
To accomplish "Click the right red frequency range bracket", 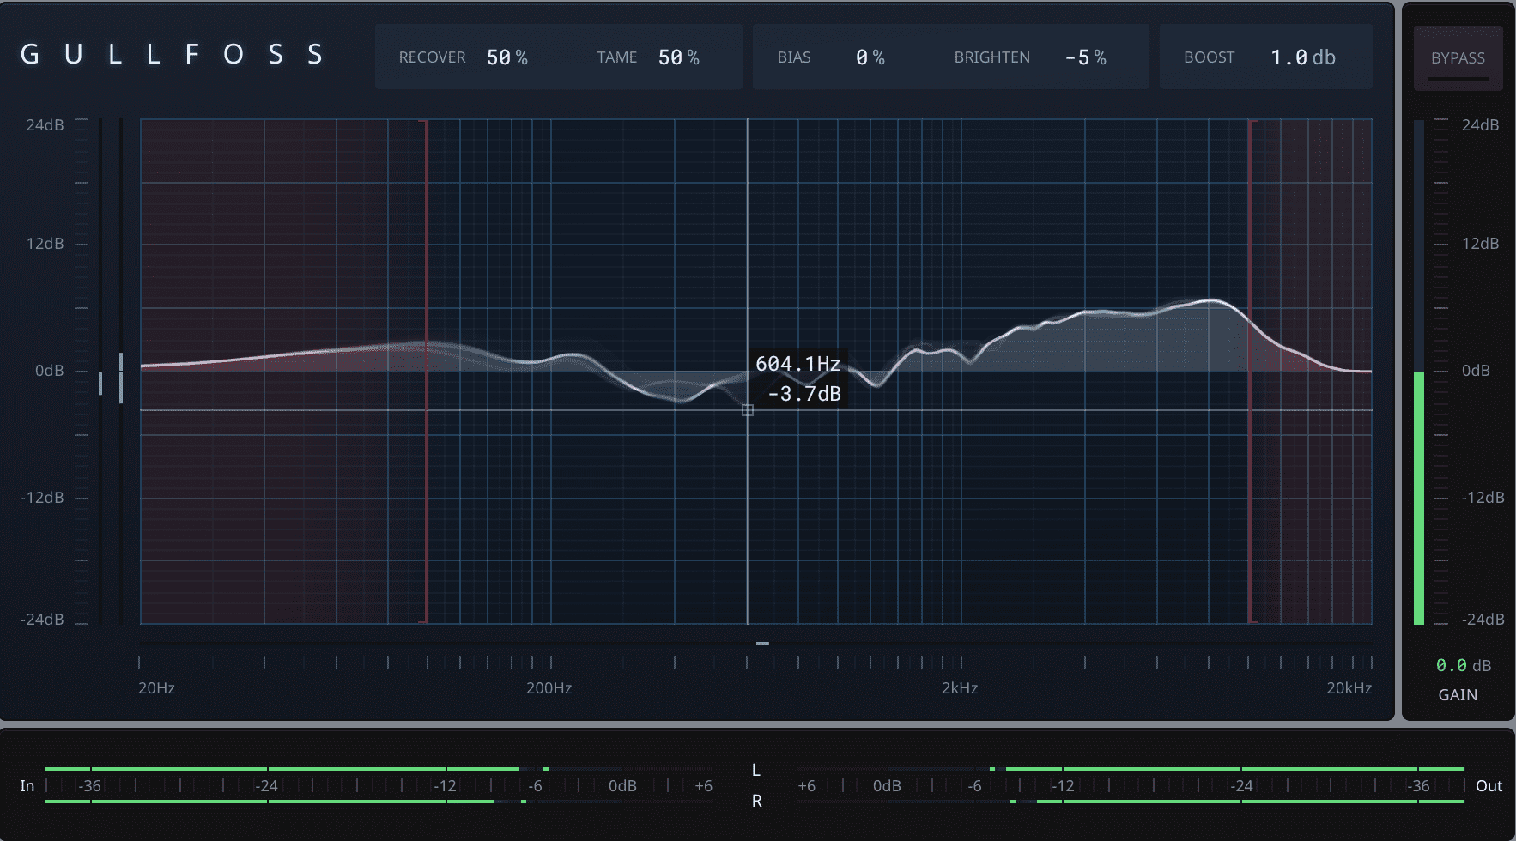I will 1251,371.
